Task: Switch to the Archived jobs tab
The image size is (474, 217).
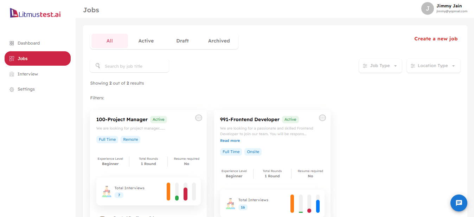Action: (219, 40)
